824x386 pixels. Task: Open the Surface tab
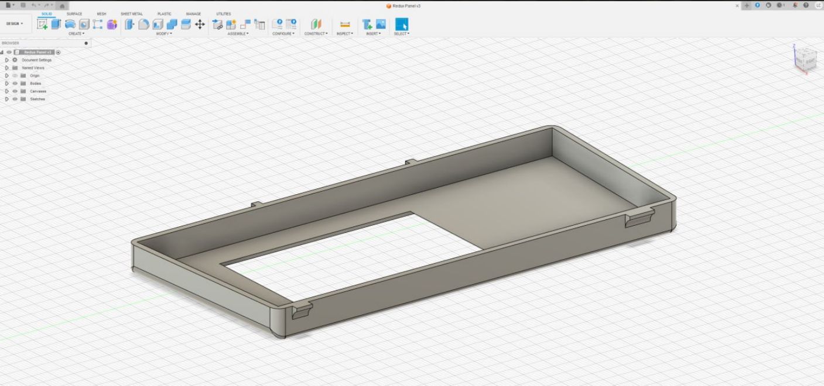tap(74, 13)
